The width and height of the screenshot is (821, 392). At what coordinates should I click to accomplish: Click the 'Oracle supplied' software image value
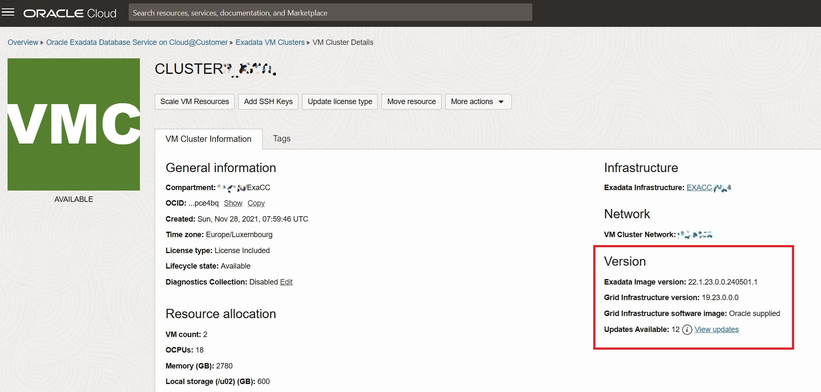[755, 314]
